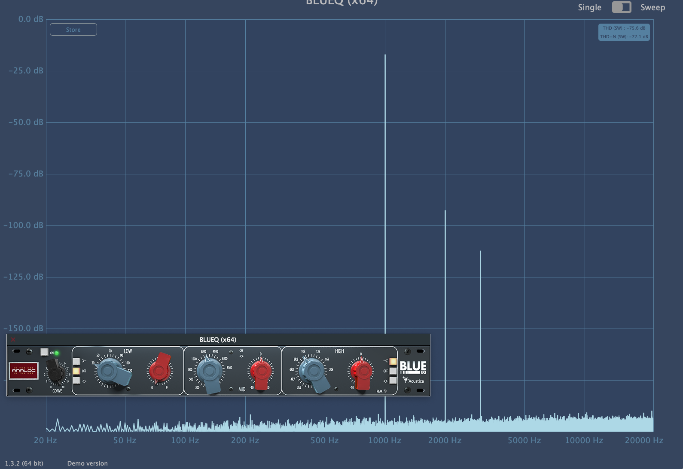Image resolution: width=683 pixels, height=469 pixels.
Task: Close the BLUEQ plugin window with the red X
Action: tap(13, 339)
